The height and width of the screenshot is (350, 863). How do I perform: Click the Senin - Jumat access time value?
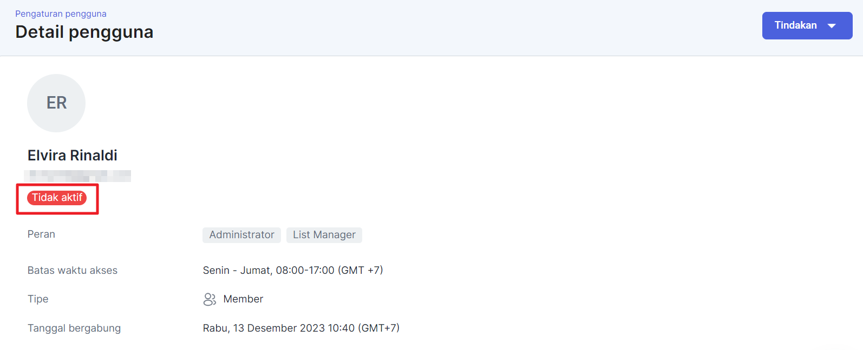point(292,271)
